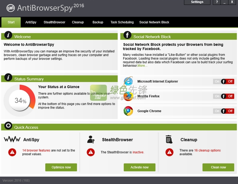Toggle Facebook blocking for Google Chrome
The width and height of the screenshot is (238, 184).
224,111
